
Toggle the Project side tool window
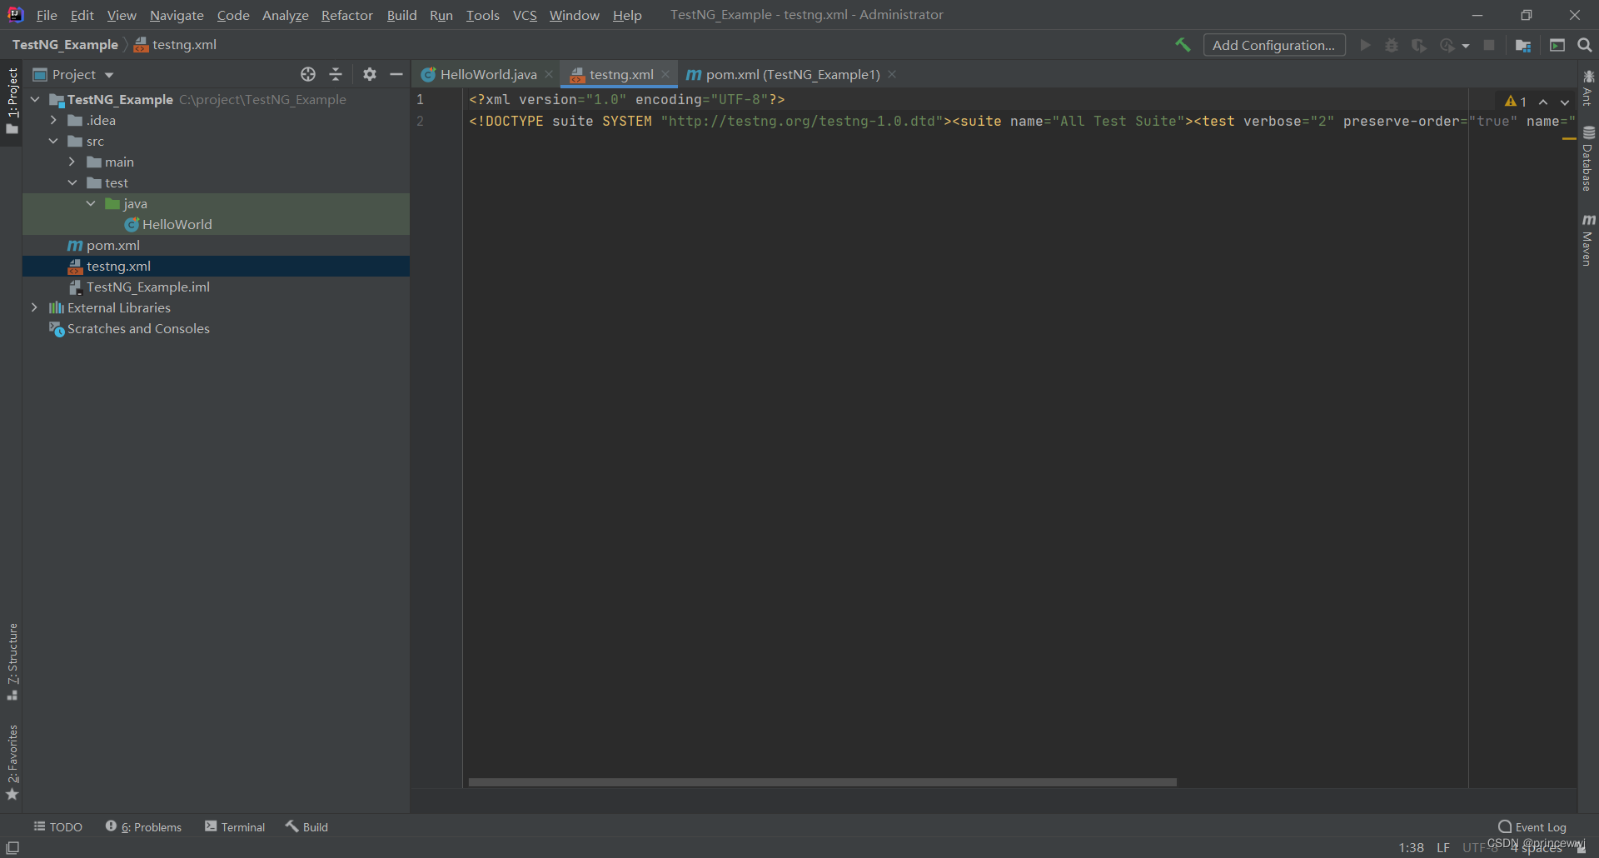[12, 100]
